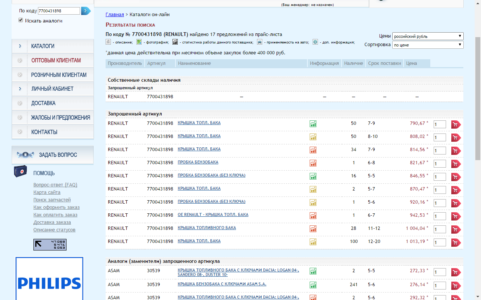Screen dimensions: 481x300
Task: Open the 'Каталоги' menu item
Action: pos(53,46)
